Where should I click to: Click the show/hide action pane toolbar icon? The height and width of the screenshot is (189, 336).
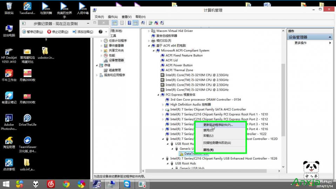135,23
